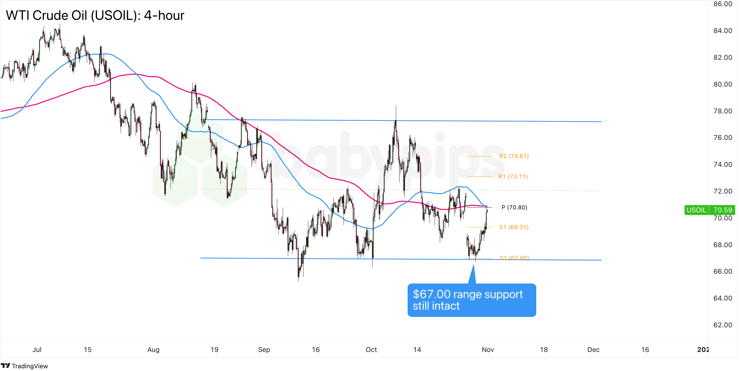Click the 64.00 price axis label
This screenshot has height=371, width=740.
point(723,298)
